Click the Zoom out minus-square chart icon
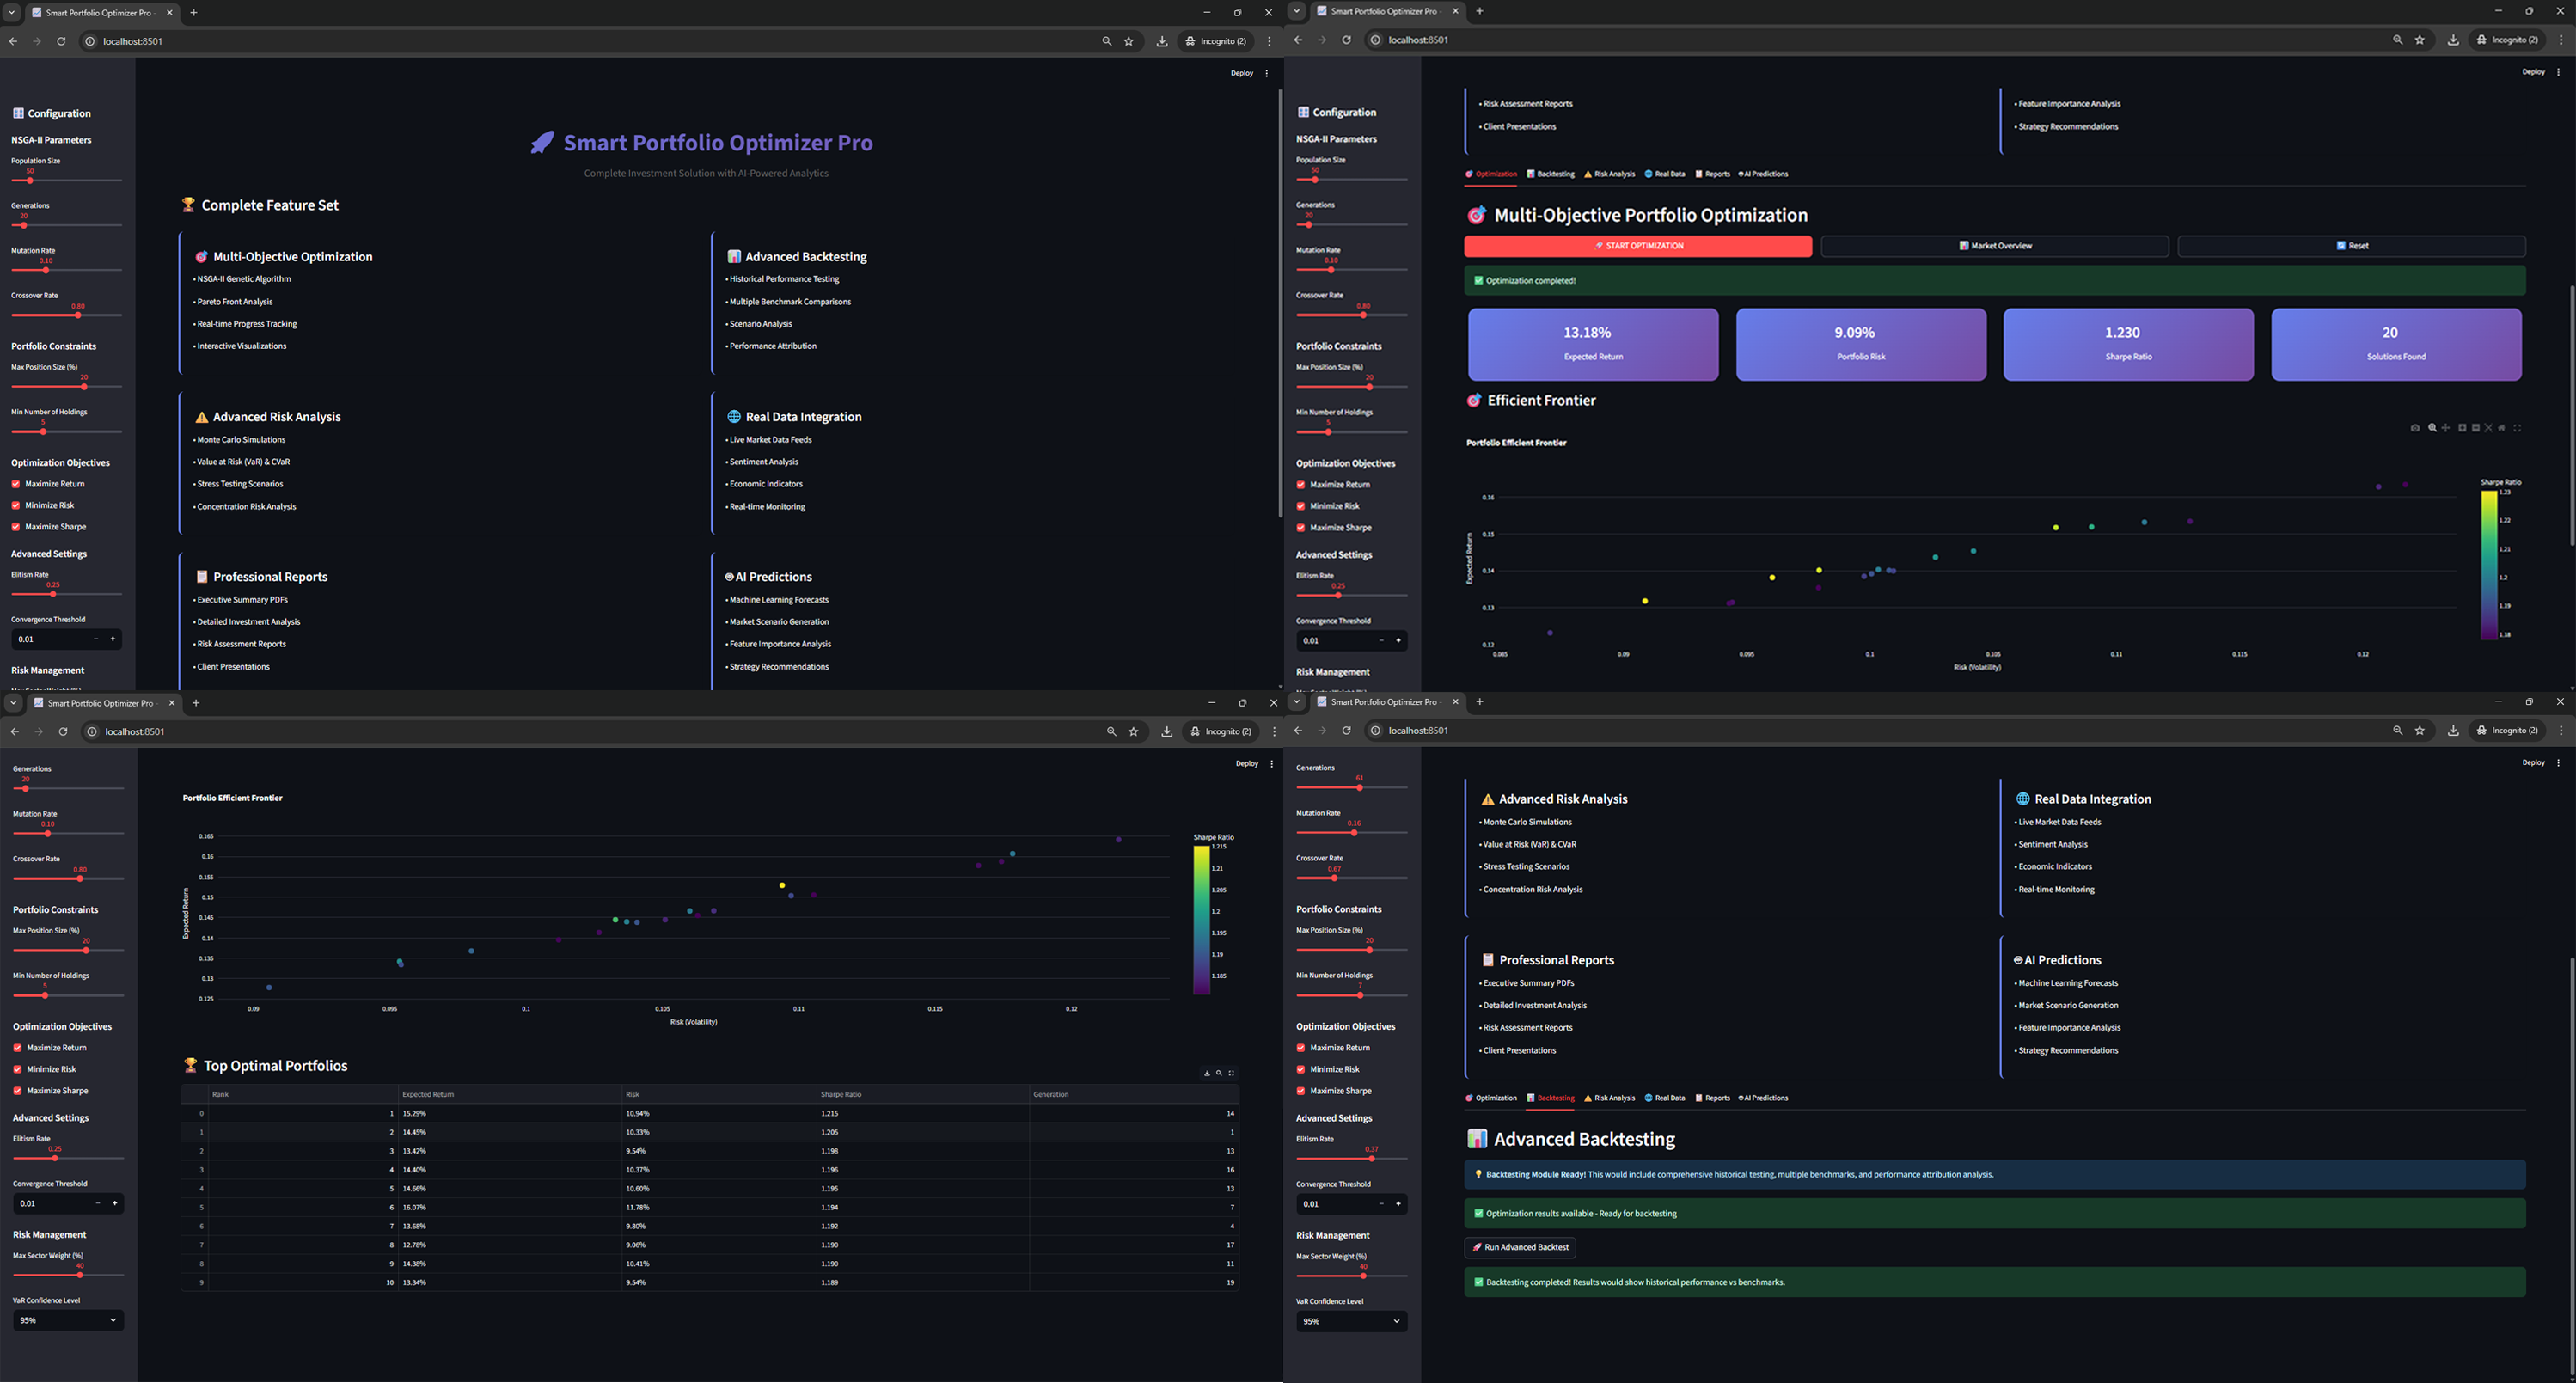This screenshot has height=1383, width=2576. (2476, 428)
